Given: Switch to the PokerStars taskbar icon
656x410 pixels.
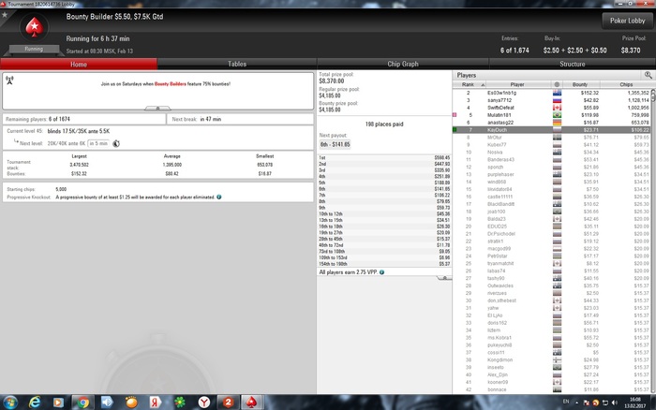Looking at the screenshot, I should coord(251,403).
